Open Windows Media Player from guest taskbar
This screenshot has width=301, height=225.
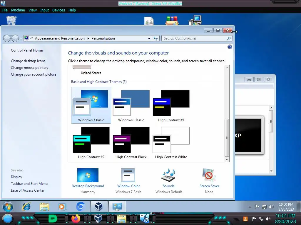pos(62,207)
